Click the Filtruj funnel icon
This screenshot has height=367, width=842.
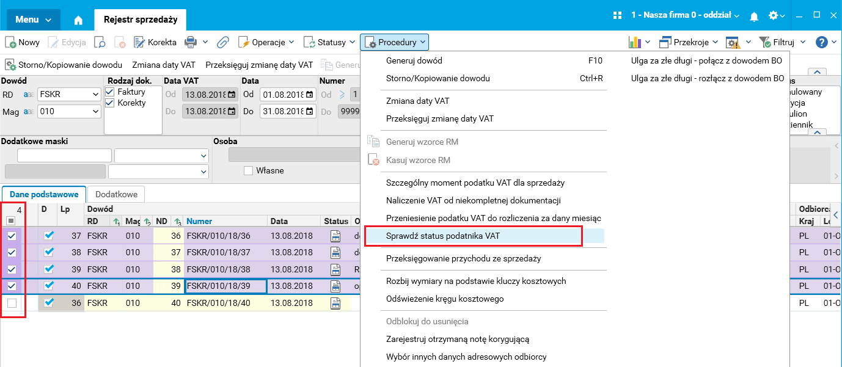point(765,42)
